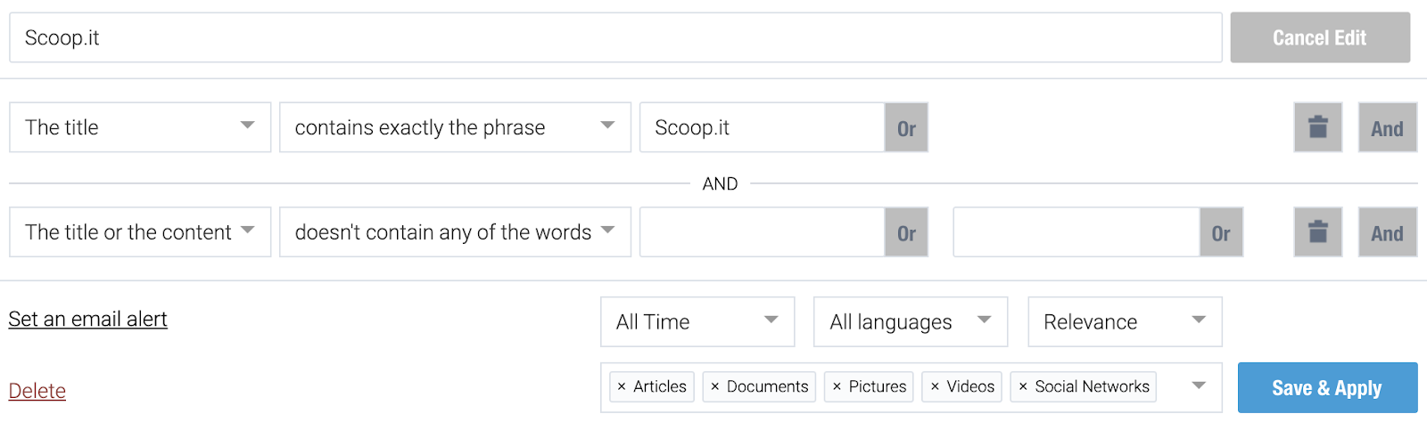Open the Set an email alert link
This screenshot has height=422, width=1427.
[x=87, y=319]
